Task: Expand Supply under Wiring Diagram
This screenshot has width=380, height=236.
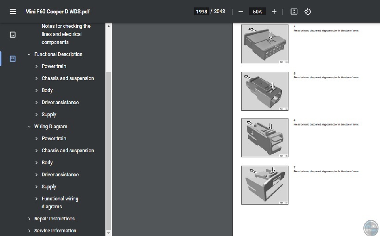Action: (37, 186)
